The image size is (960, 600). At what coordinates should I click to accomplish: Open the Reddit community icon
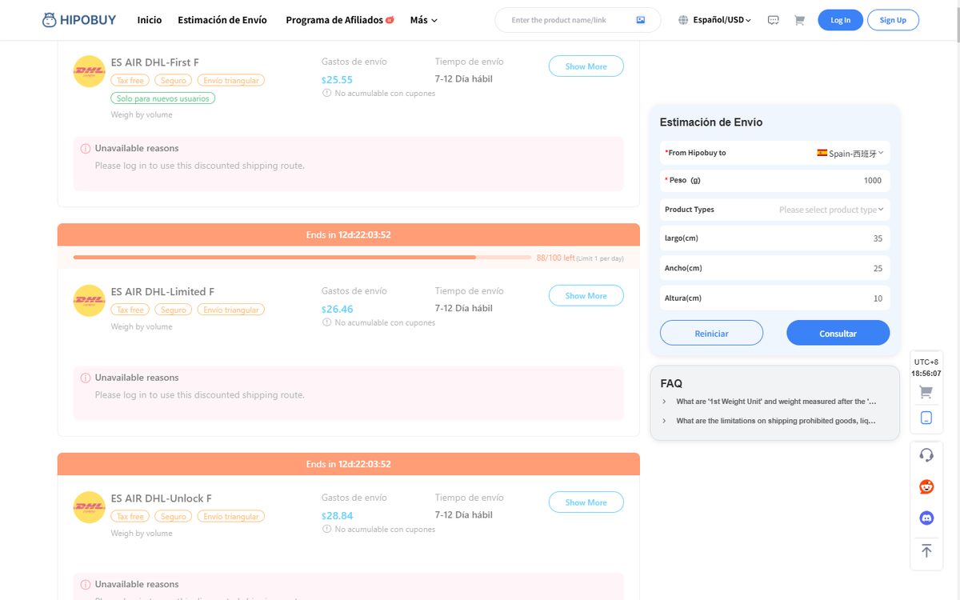[926, 486]
